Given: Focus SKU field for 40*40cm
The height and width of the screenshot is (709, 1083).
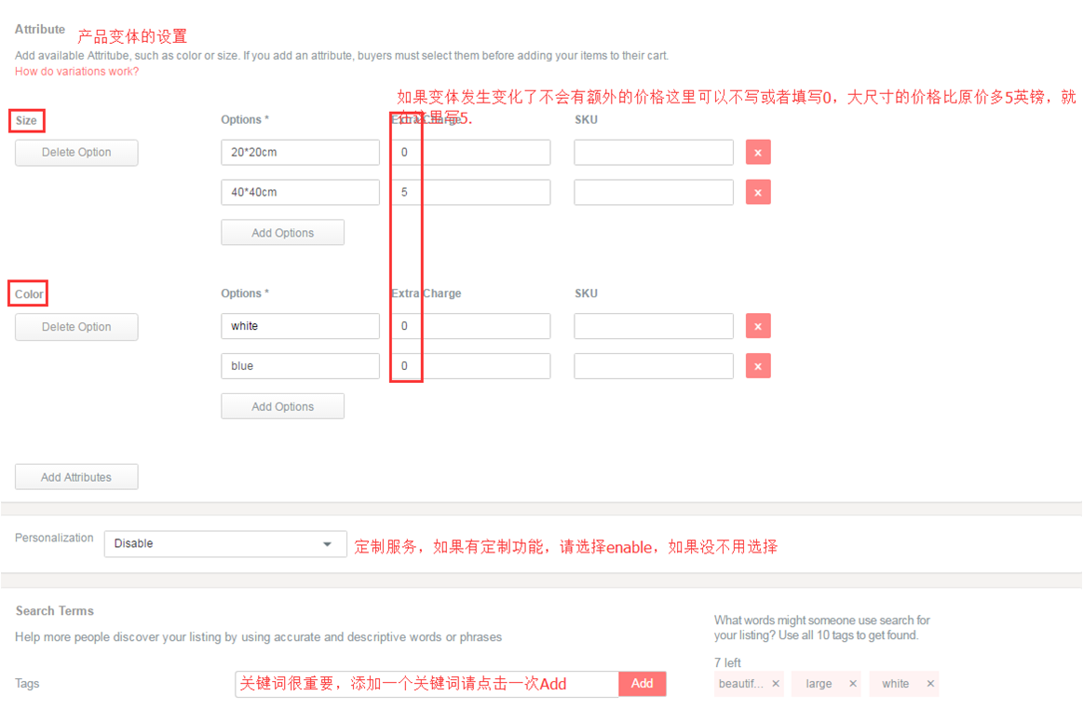Looking at the screenshot, I should (654, 192).
